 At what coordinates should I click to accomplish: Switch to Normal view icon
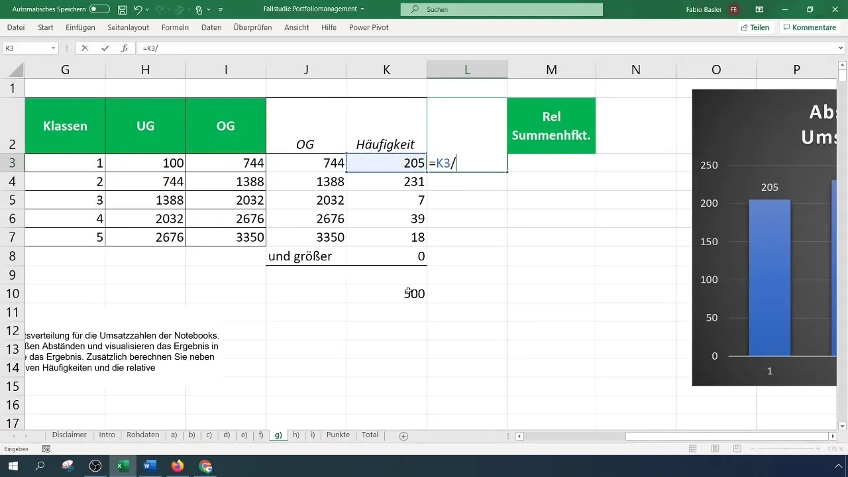coord(692,449)
